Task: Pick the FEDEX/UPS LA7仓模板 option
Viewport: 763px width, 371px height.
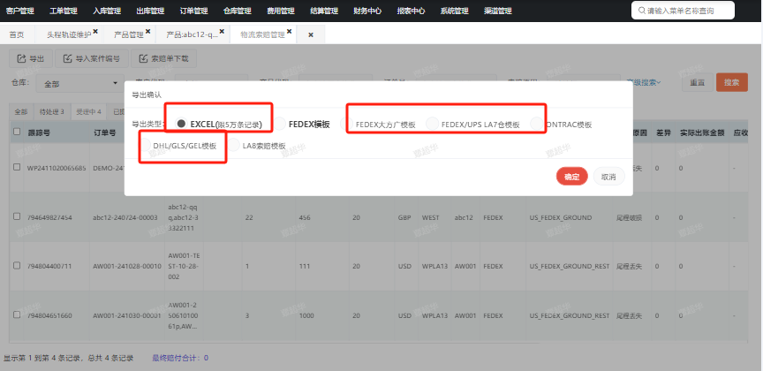Action: [432, 125]
